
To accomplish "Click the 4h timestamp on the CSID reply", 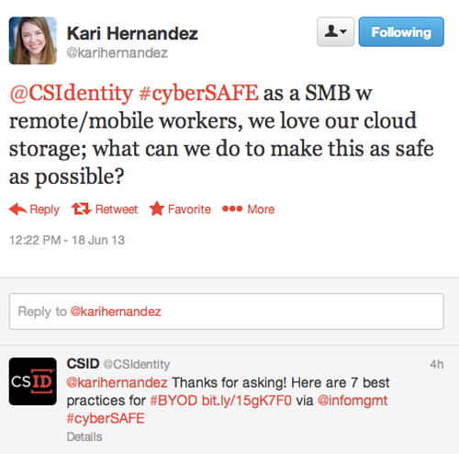I will coord(437,364).
